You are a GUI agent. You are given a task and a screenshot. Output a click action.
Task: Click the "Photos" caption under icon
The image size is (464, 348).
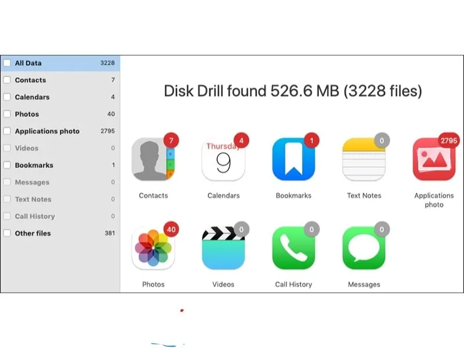[153, 284]
